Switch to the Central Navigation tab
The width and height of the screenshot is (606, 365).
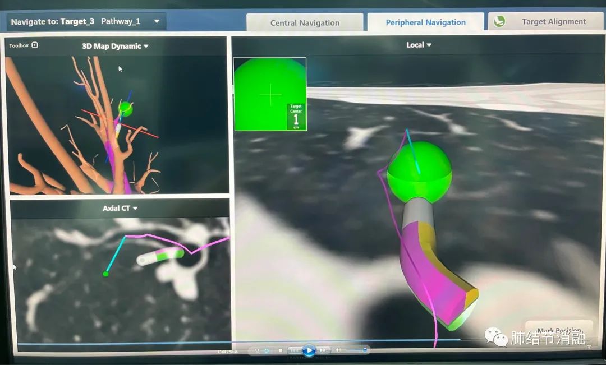pos(305,23)
